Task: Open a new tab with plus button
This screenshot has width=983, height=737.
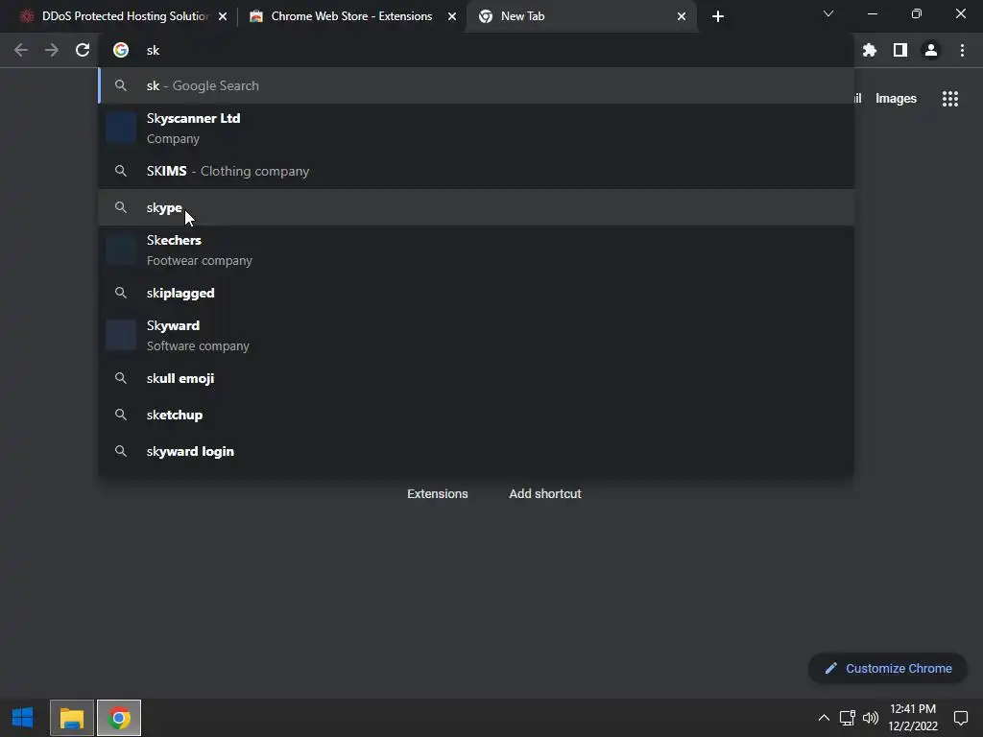Action: click(x=718, y=16)
